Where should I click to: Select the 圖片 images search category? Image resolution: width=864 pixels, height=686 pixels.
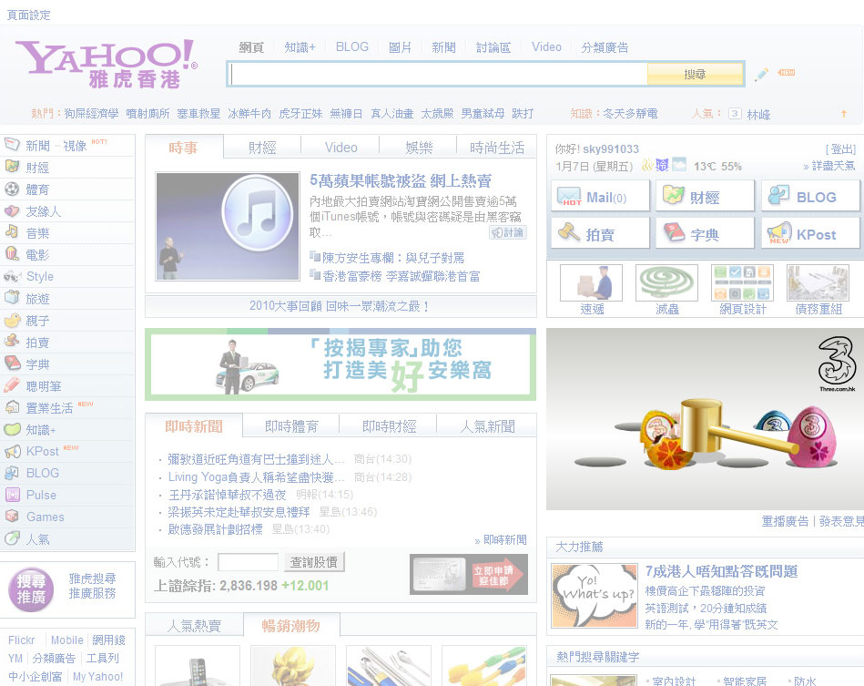point(400,47)
